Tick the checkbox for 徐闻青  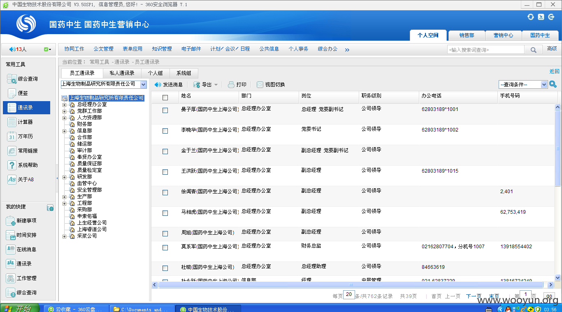(165, 192)
